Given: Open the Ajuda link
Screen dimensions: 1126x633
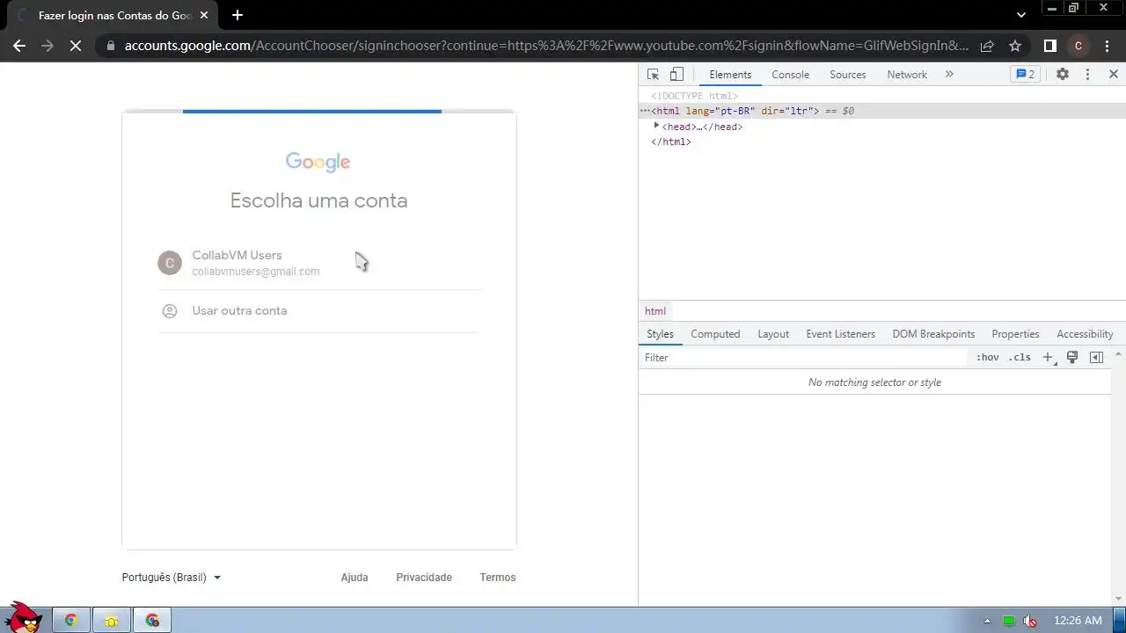Looking at the screenshot, I should click(355, 578).
